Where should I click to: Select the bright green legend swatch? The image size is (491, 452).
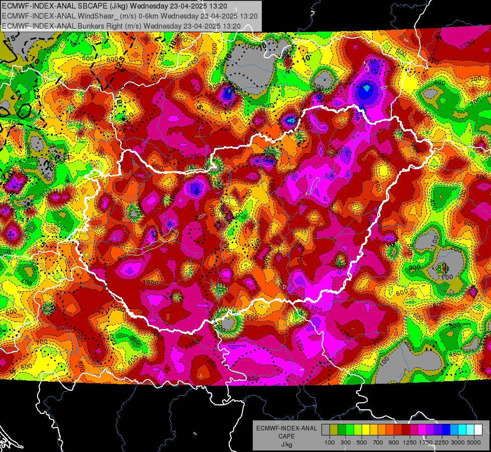click(350, 429)
